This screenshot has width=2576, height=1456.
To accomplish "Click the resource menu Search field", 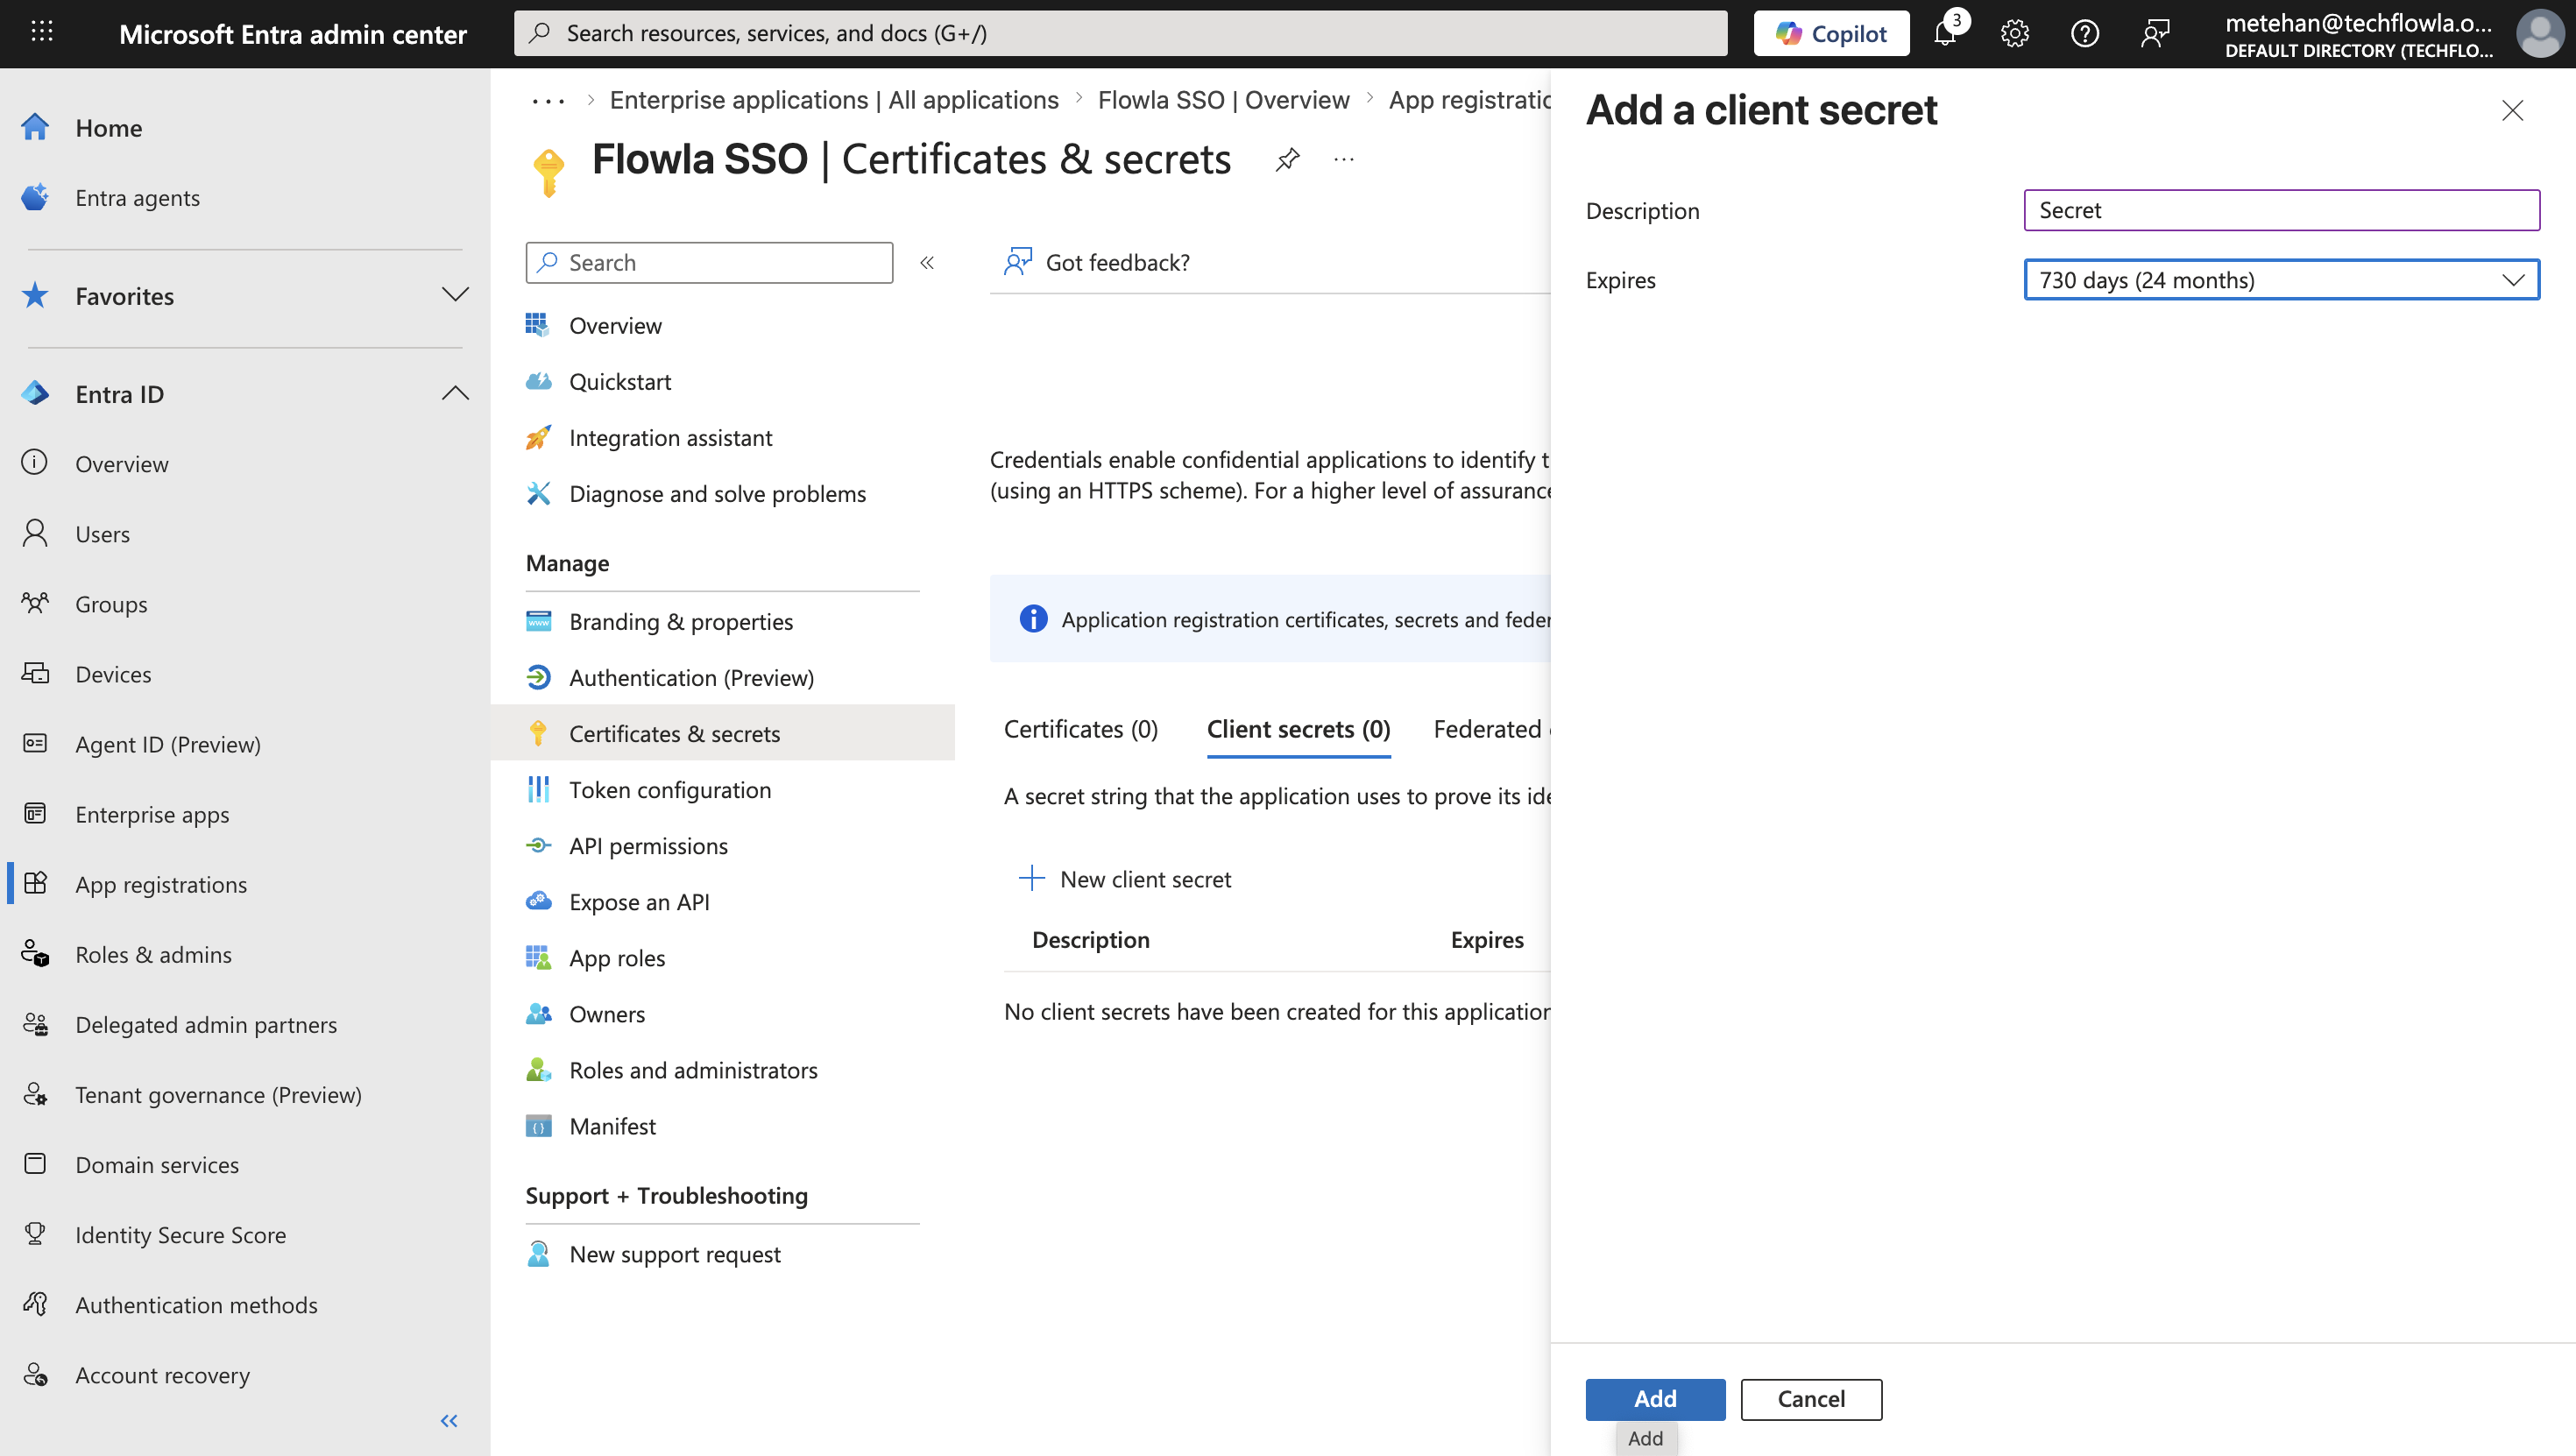I will point(709,262).
